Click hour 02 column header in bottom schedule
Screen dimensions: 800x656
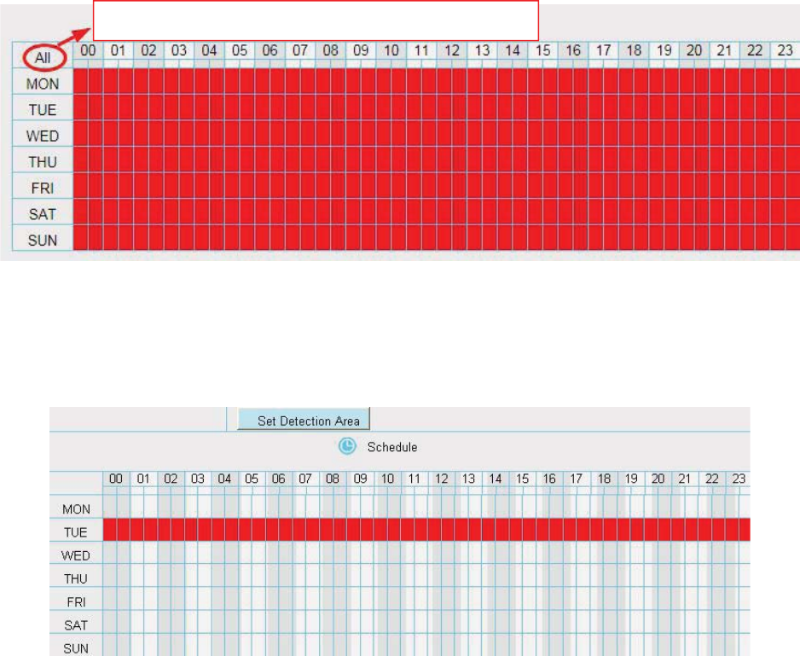point(171,479)
